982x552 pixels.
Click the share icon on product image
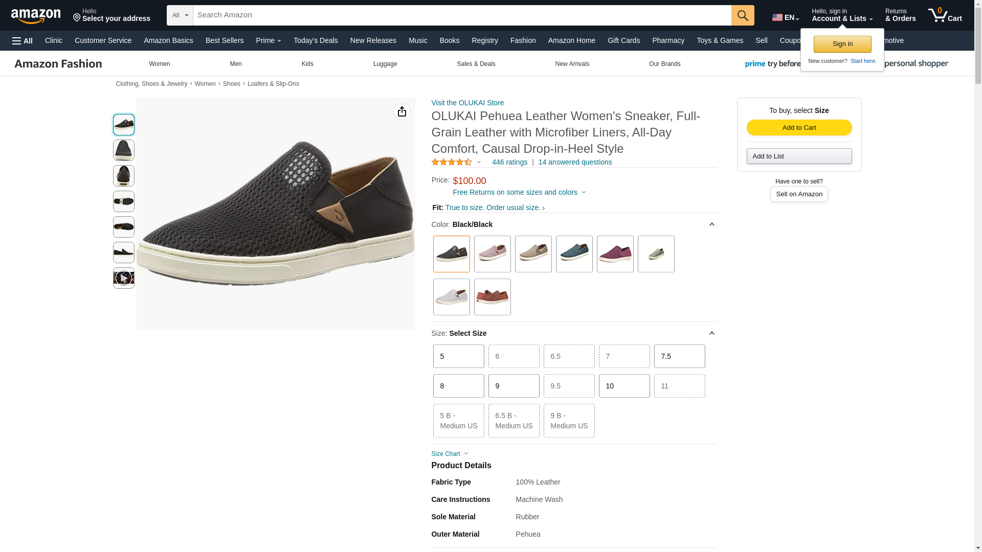coord(401,111)
